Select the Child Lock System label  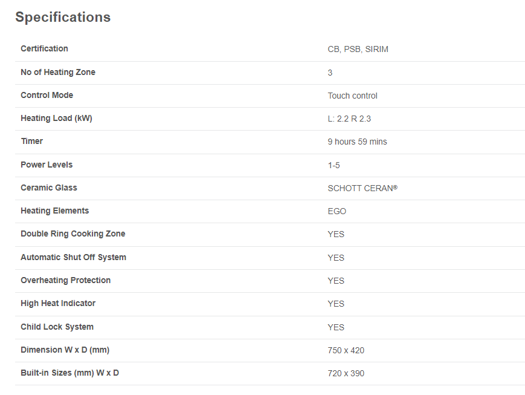click(57, 327)
